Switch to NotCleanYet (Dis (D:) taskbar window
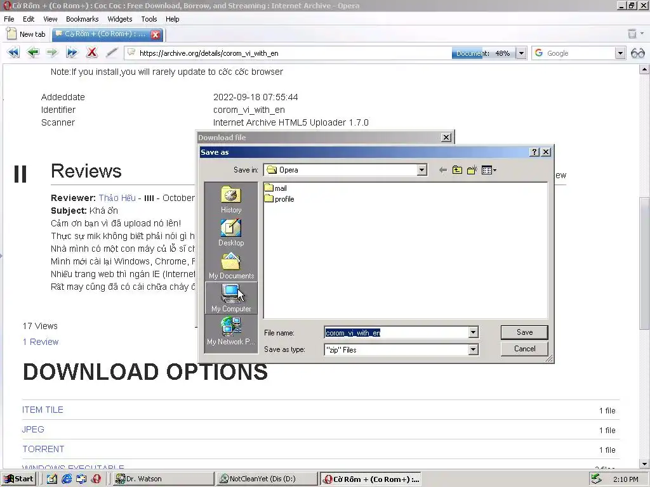The image size is (650, 487). [x=267, y=479]
